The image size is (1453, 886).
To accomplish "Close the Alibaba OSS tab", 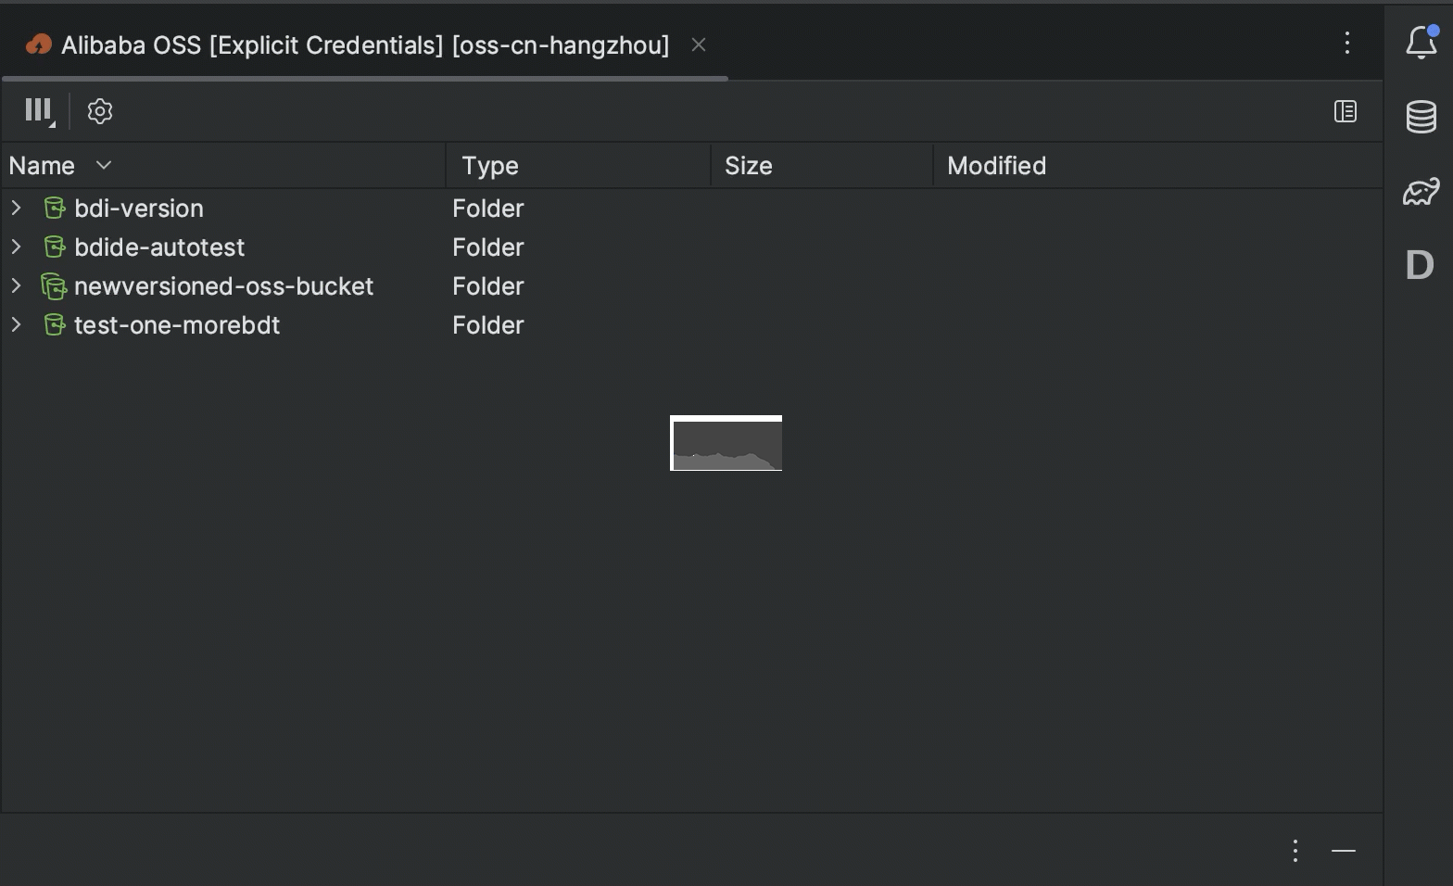I will point(699,44).
